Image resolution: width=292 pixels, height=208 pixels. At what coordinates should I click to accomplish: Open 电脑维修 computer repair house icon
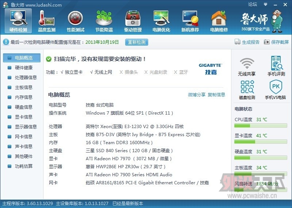coord(219,21)
